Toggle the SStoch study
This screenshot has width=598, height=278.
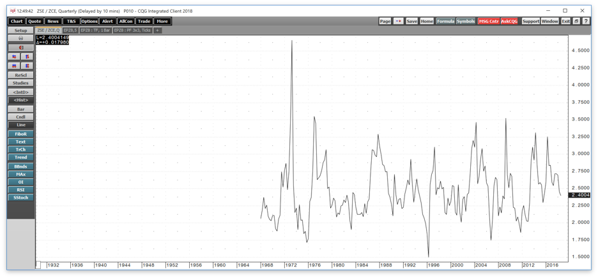tap(20, 197)
